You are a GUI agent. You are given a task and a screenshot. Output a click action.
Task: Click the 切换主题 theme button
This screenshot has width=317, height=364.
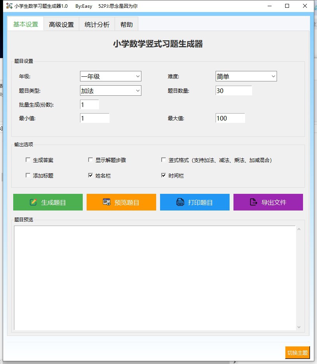click(297, 353)
